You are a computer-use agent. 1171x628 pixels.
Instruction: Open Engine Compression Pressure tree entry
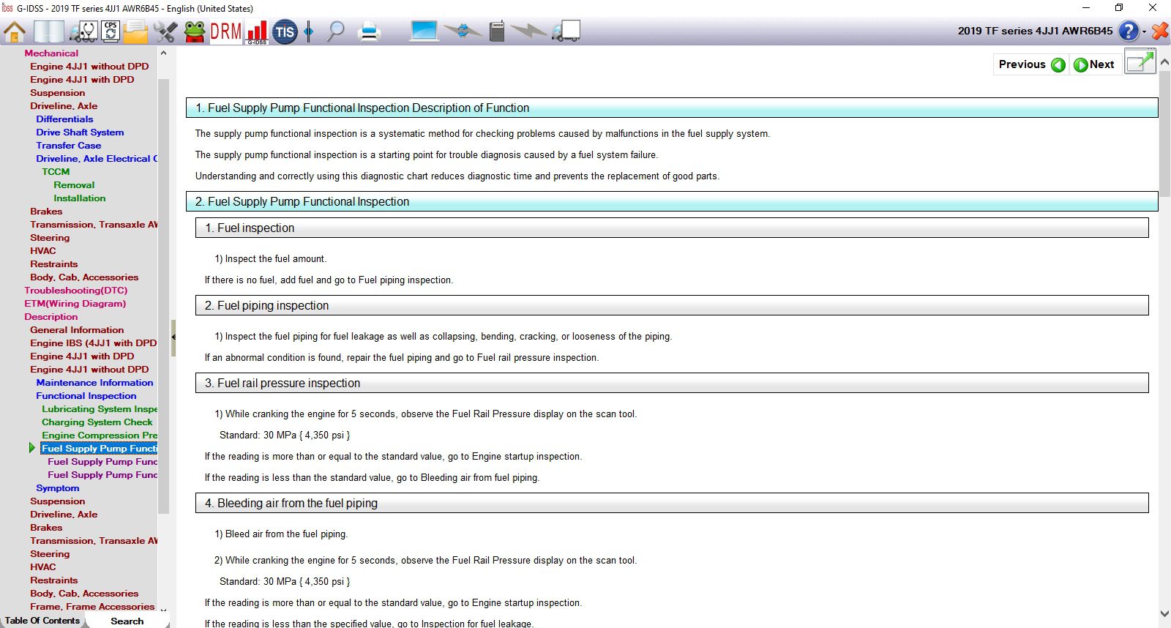tap(100, 436)
